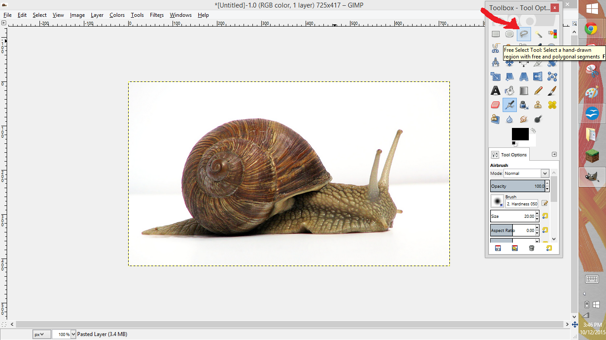The image size is (606, 340).
Task: Reset Size to brush native size
Action: point(545,216)
